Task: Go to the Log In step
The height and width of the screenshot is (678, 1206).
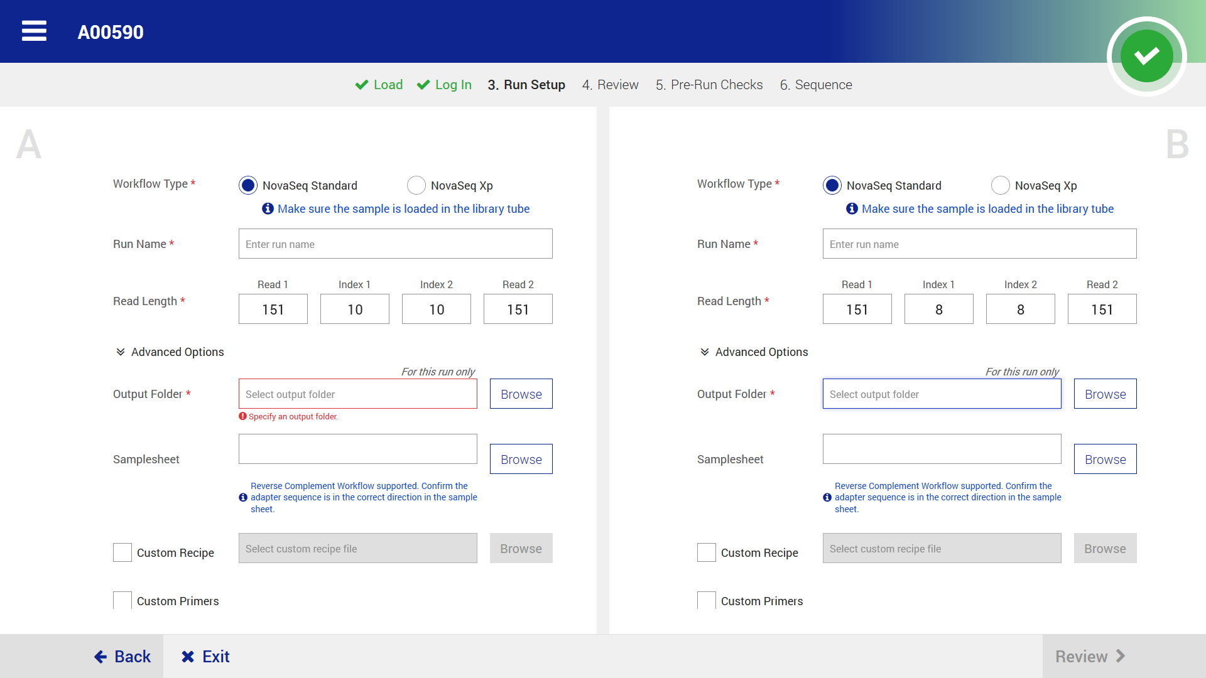Action: click(444, 85)
